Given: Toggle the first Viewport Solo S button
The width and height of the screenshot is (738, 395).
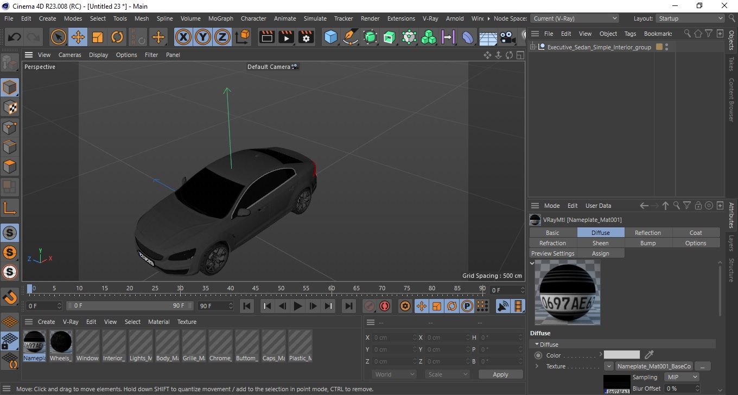Looking at the screenshot, I should tap(10, 233).
